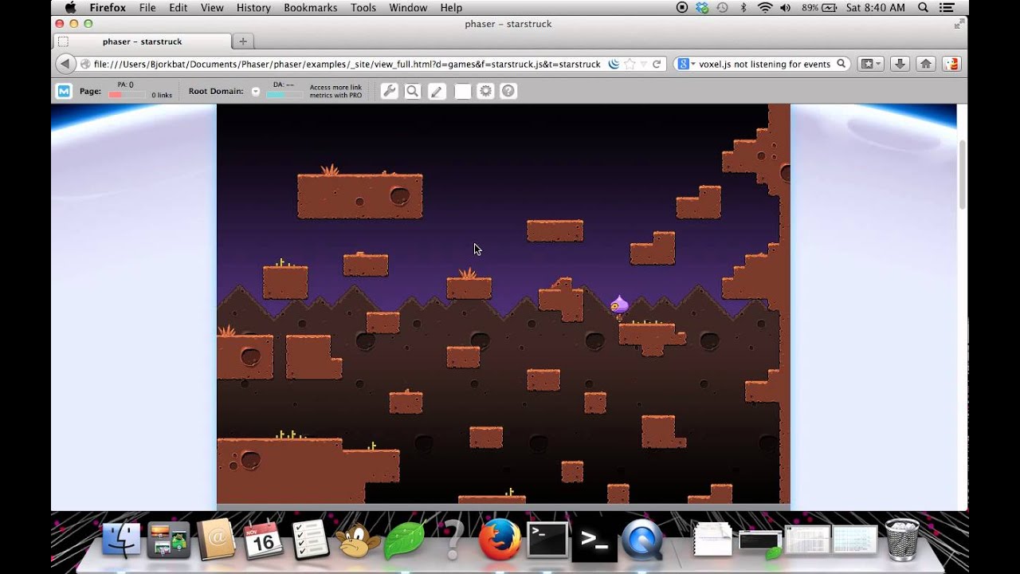Expand the Root Domain dropdown arrow
Screen dimensions: 1020x574
click(x=256, y=91)
